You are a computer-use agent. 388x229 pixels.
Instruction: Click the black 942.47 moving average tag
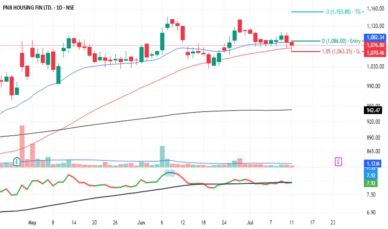373,110
